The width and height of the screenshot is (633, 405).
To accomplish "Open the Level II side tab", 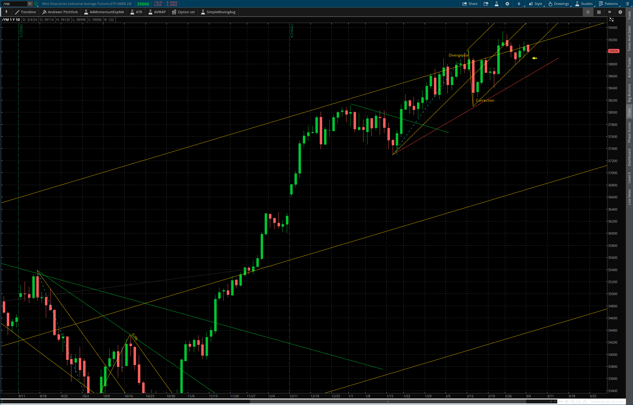I will click(629, 177).
